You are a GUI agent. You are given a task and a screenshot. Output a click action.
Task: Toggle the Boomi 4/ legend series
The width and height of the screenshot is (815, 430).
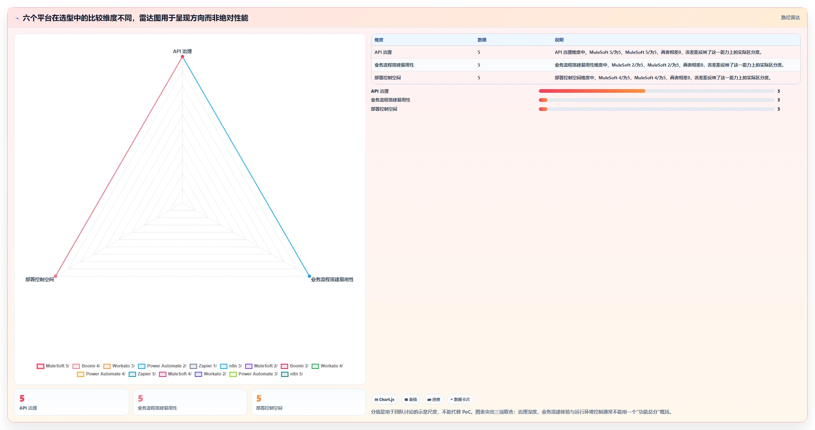click(x=86, y=366)
